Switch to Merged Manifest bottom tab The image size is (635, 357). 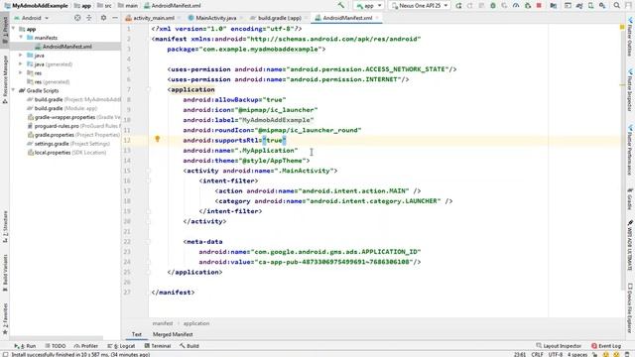[173, 334]
